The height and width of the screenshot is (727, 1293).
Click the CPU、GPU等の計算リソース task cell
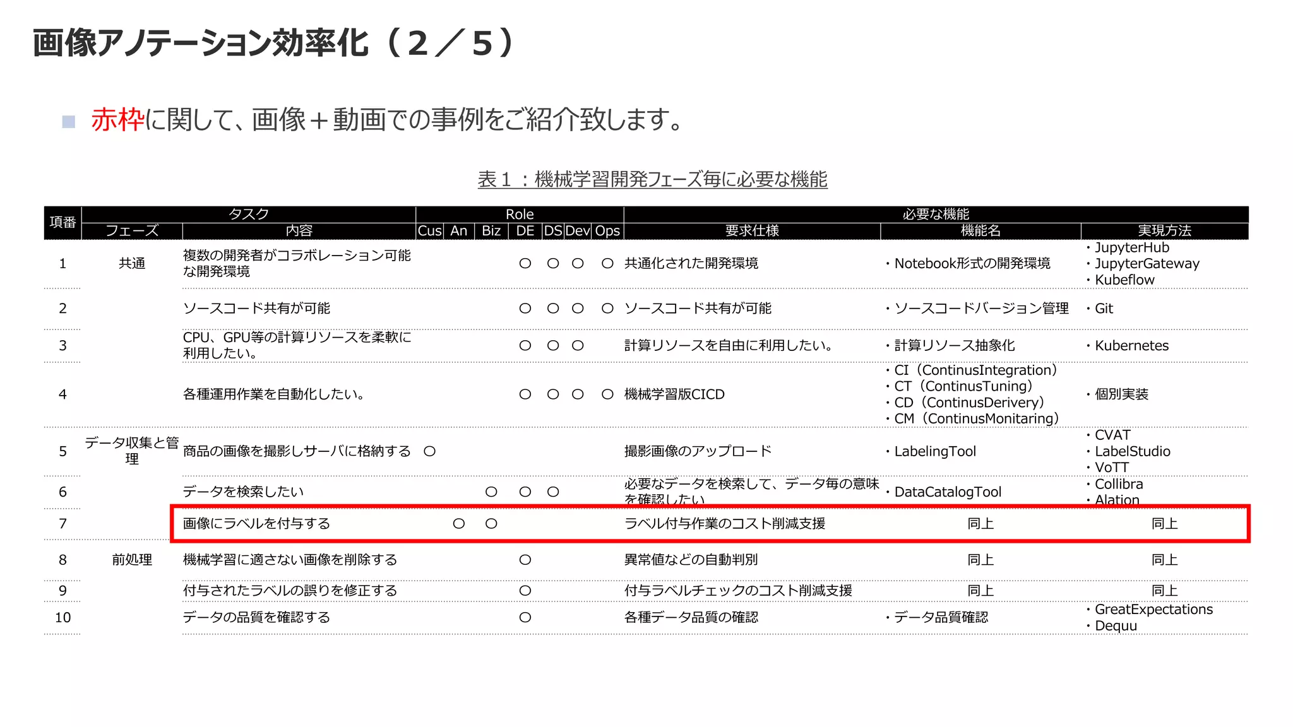297,345
